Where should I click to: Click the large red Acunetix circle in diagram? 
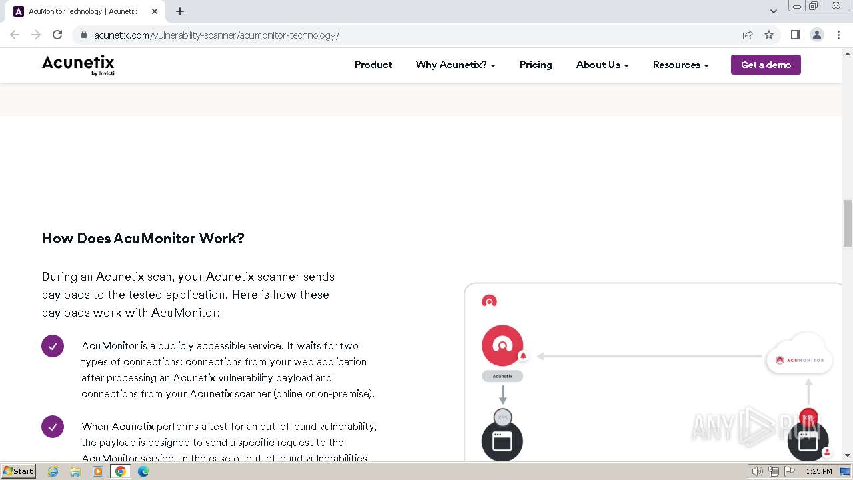(x=502, y=345)
